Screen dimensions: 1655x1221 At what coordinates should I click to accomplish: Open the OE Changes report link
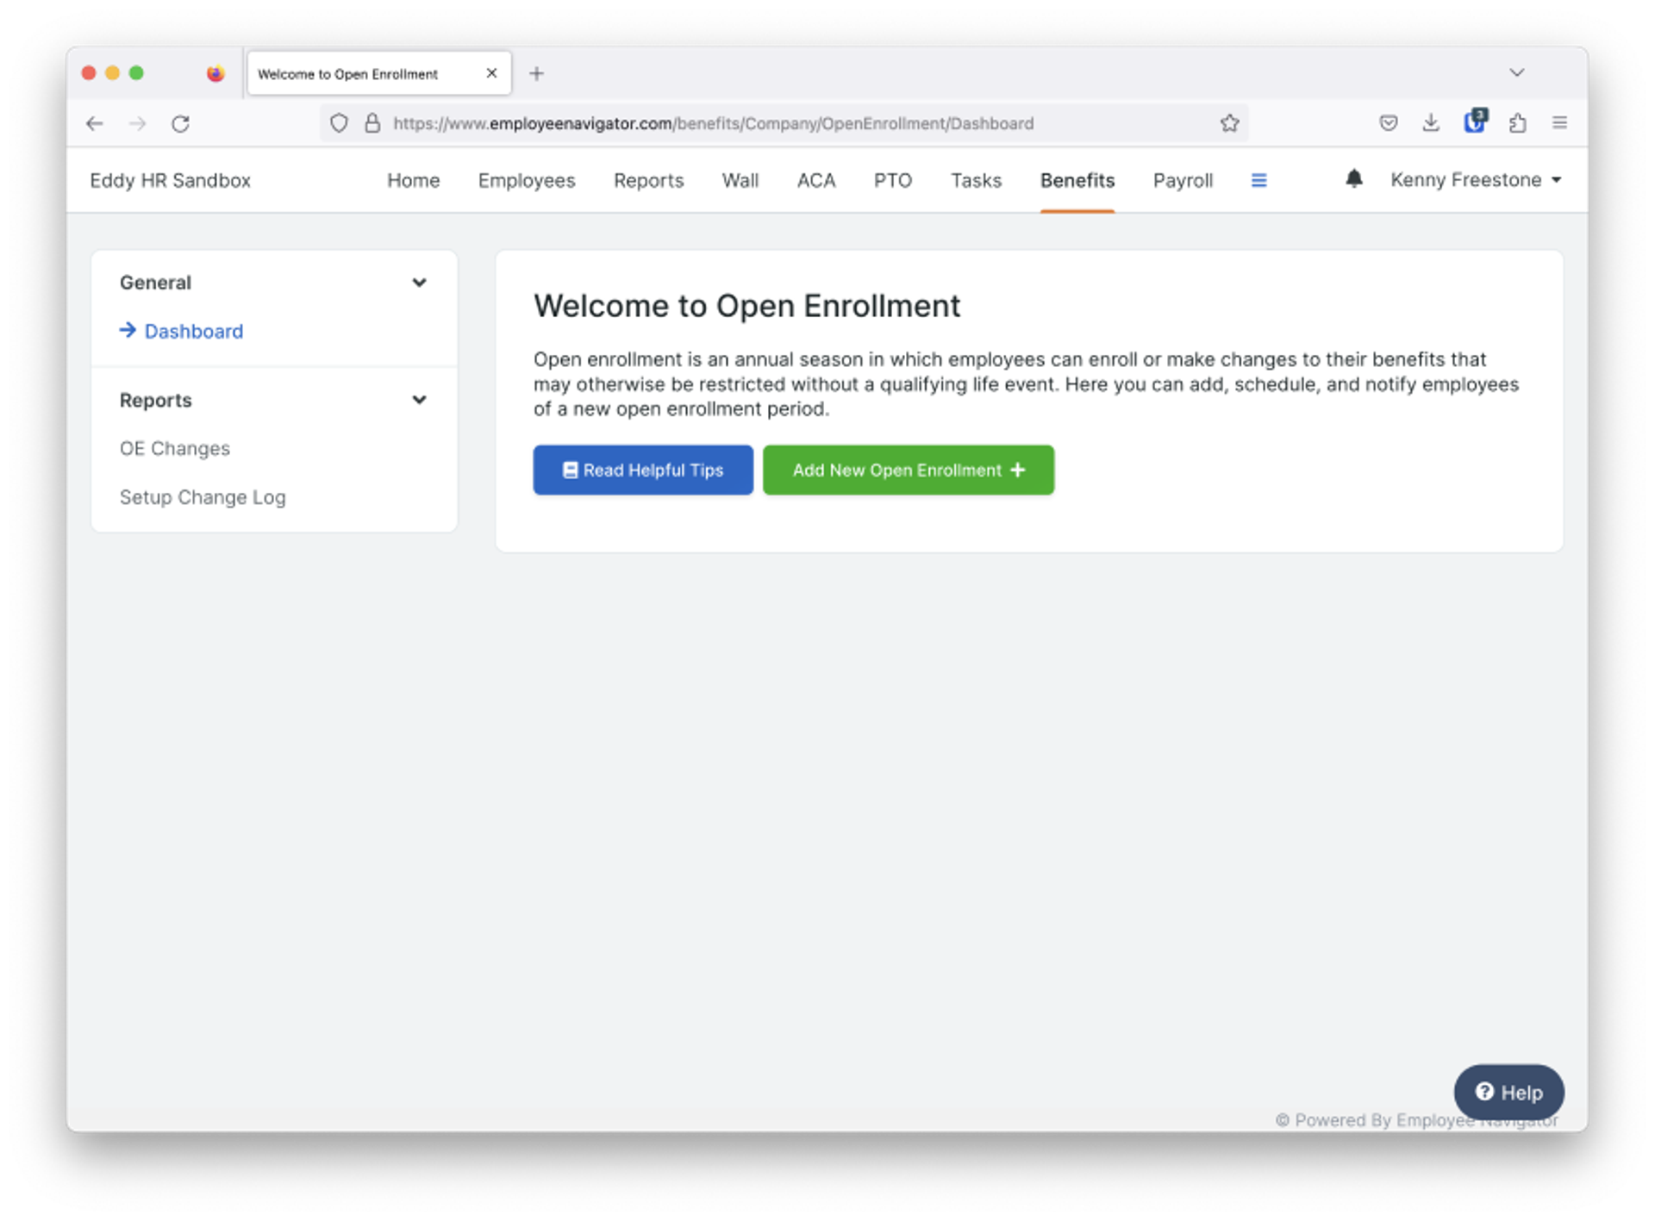pos(175,449)
